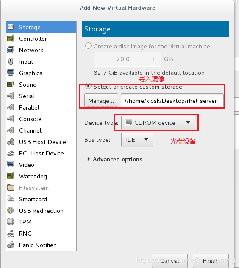239x268 pixels.
Task: Select Graphics in hardware list
Action: click(41, 73)
